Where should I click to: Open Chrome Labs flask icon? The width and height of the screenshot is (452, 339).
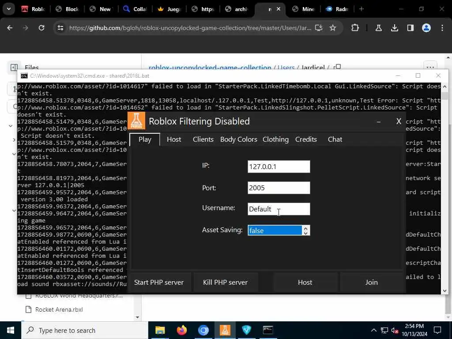click(x=378, y=28)
